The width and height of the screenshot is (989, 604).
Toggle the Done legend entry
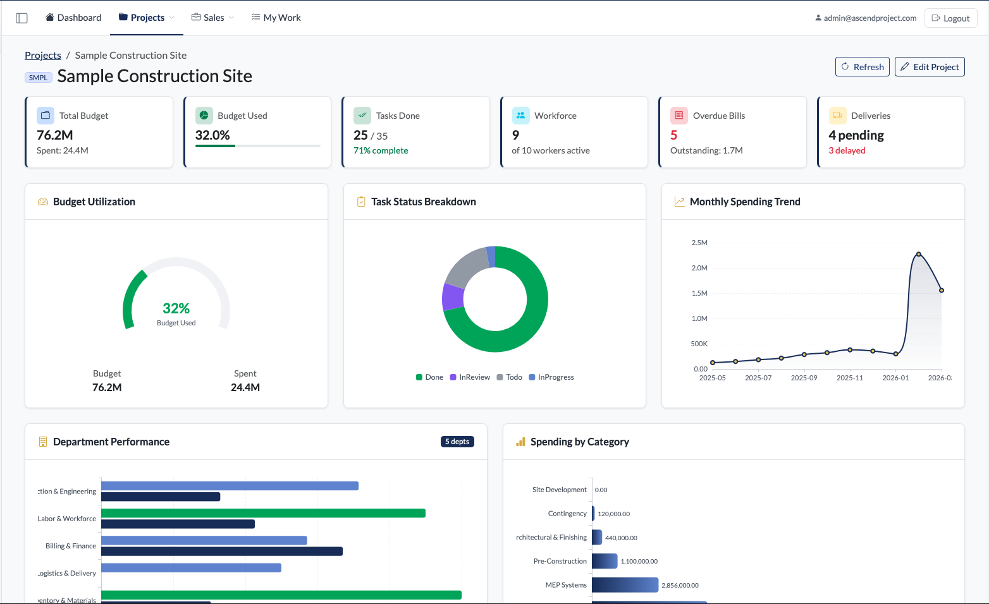point(429,377)
